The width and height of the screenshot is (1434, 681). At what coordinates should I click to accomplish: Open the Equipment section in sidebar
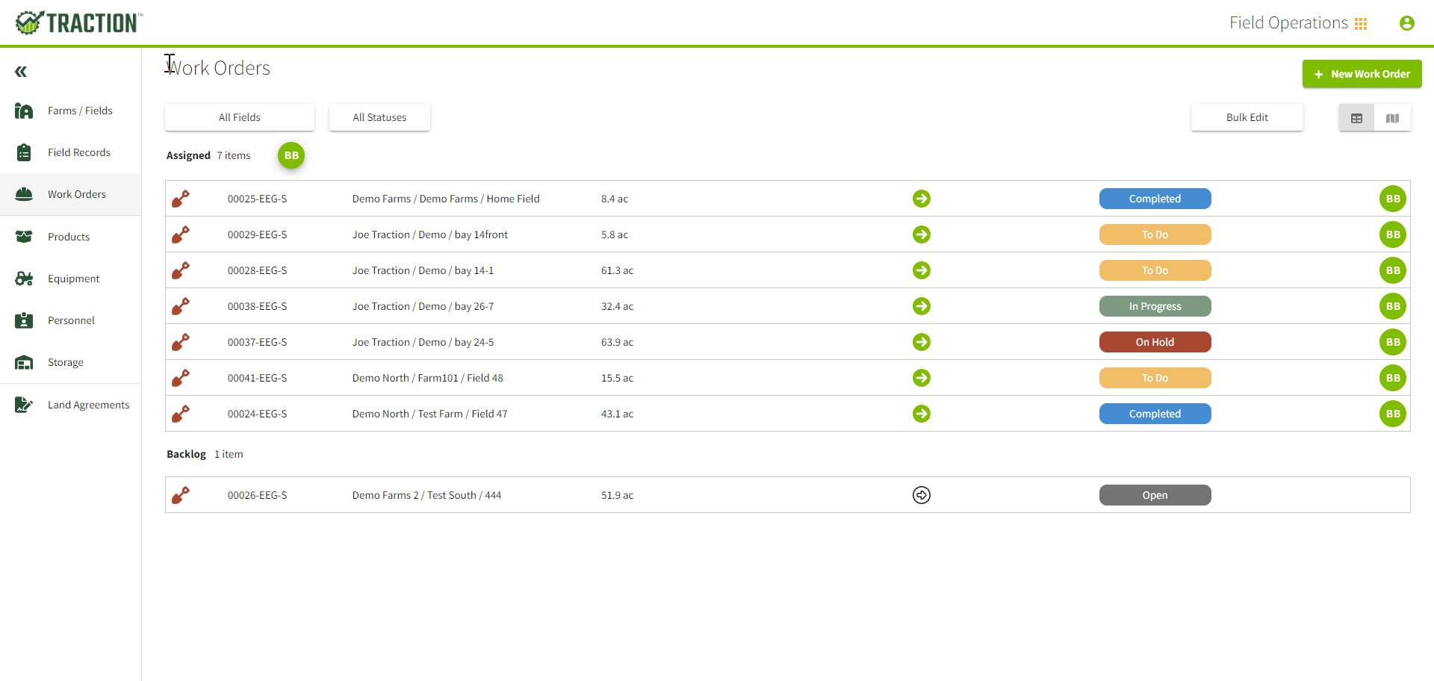(x=73, y=279)
